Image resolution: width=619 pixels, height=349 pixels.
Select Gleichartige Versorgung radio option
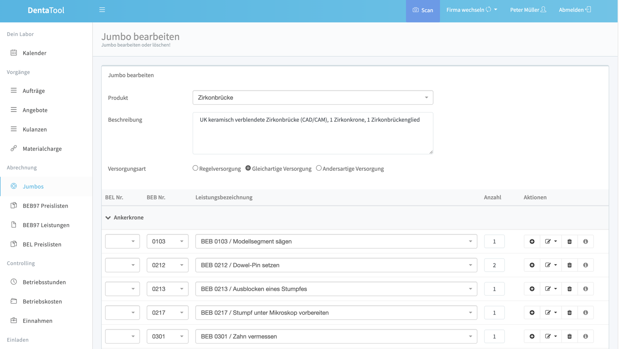(248, 168)
